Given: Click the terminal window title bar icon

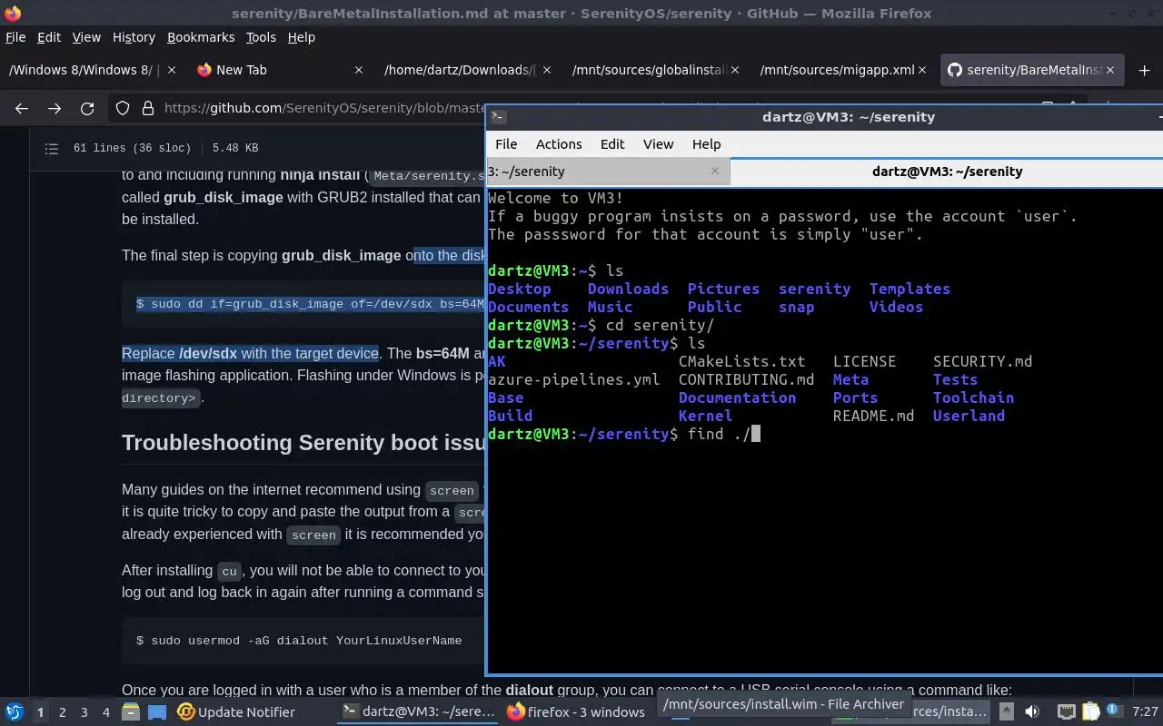Looking at the screenshot, I should tap(498, 116).
